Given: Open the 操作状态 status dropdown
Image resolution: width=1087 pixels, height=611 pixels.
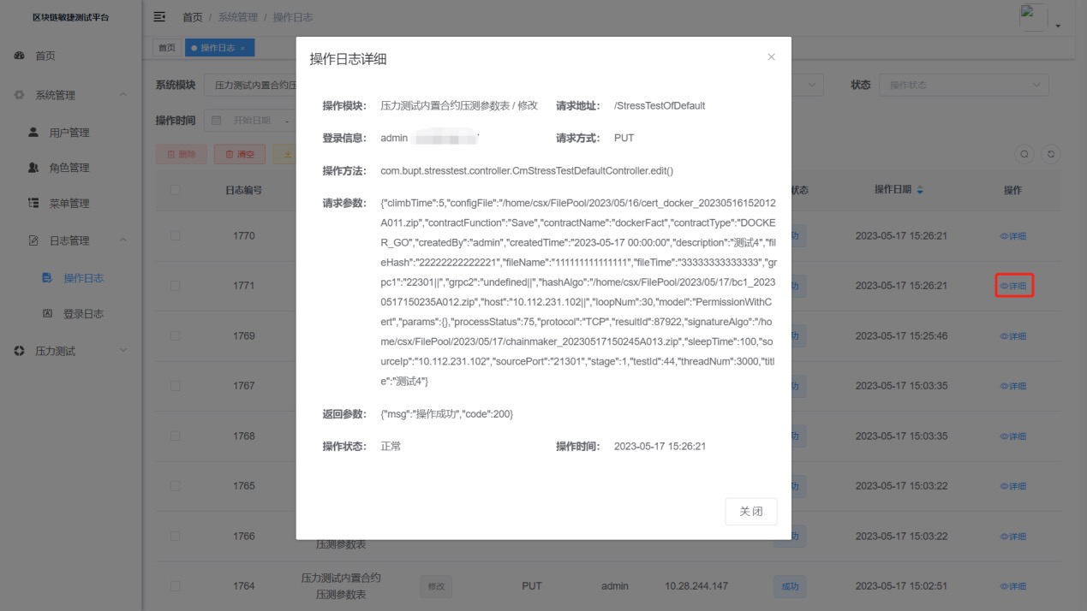Looking at the screenshot, I should click(x=965, y=85).
